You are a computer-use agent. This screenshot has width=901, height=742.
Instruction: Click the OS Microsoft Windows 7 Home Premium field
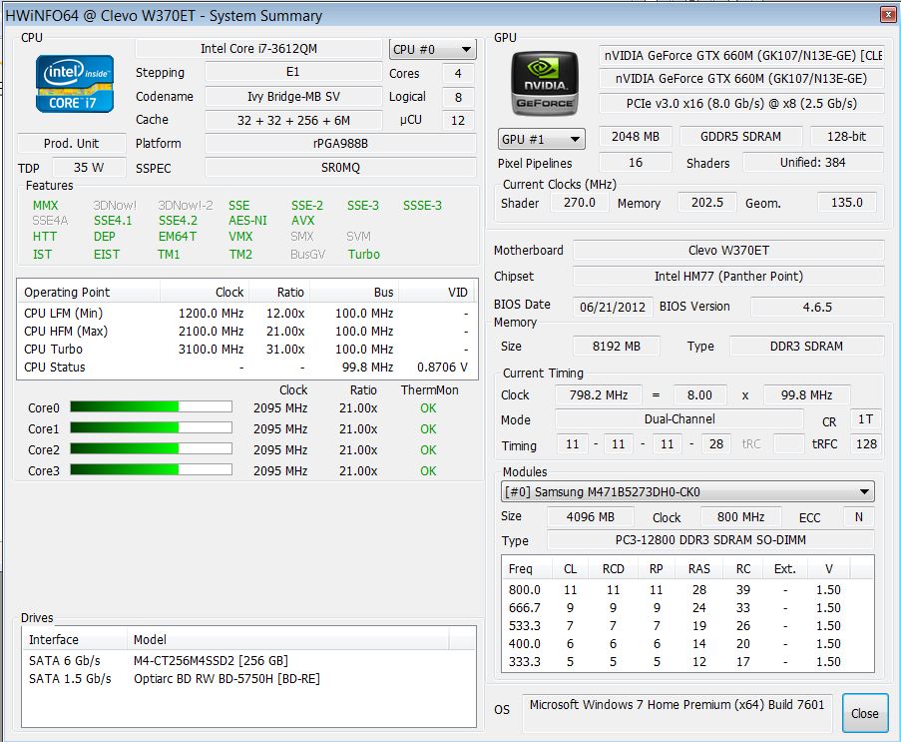click(676, 712)
